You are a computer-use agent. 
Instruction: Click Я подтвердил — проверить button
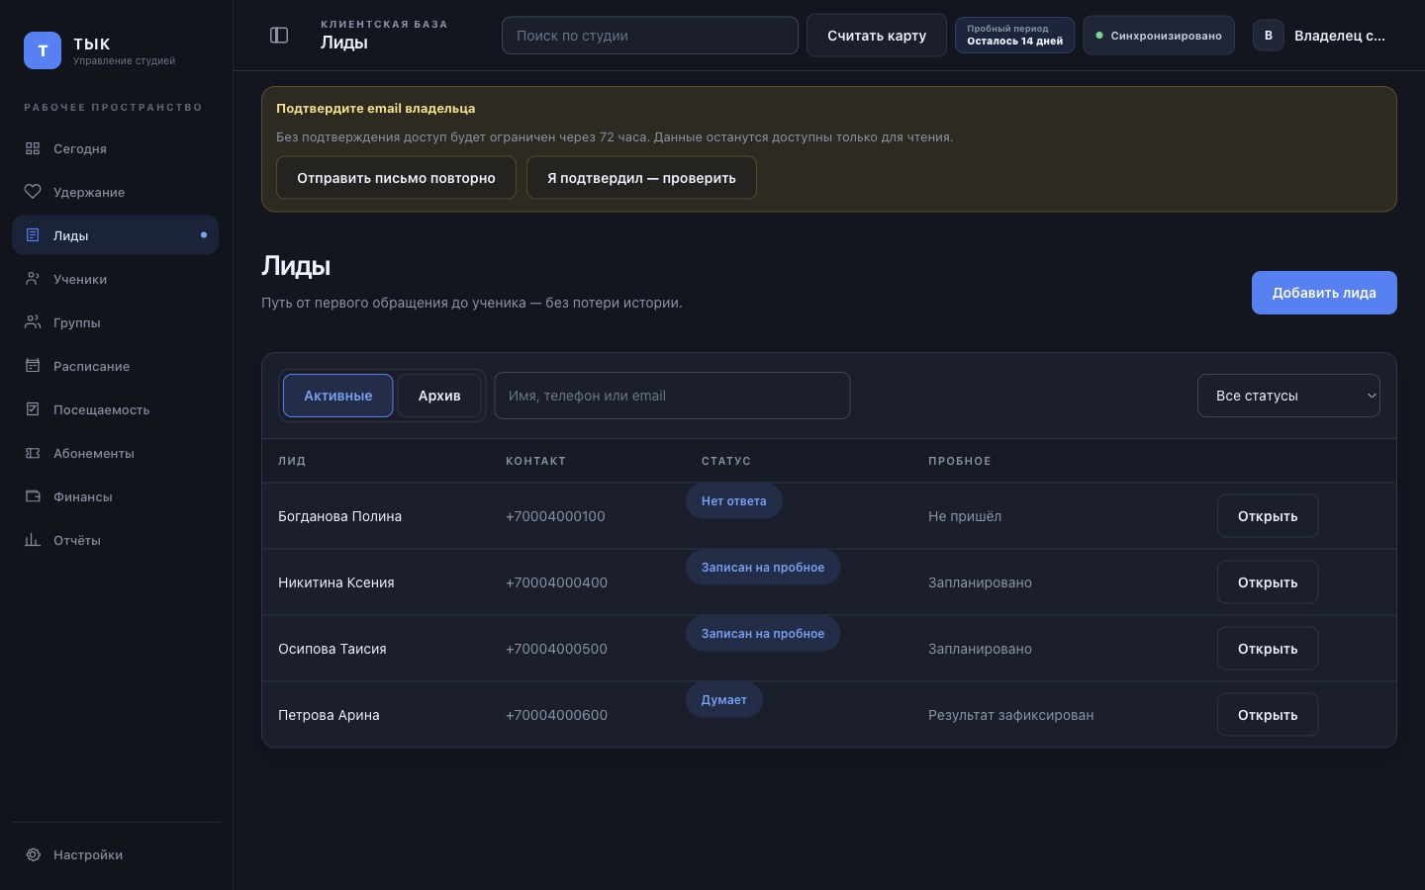point(641,178)
